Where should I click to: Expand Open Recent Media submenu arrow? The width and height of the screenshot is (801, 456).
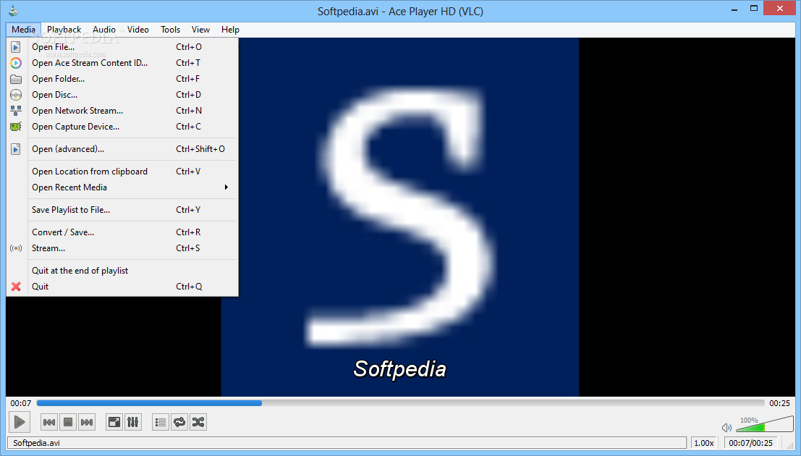(226, 187)
